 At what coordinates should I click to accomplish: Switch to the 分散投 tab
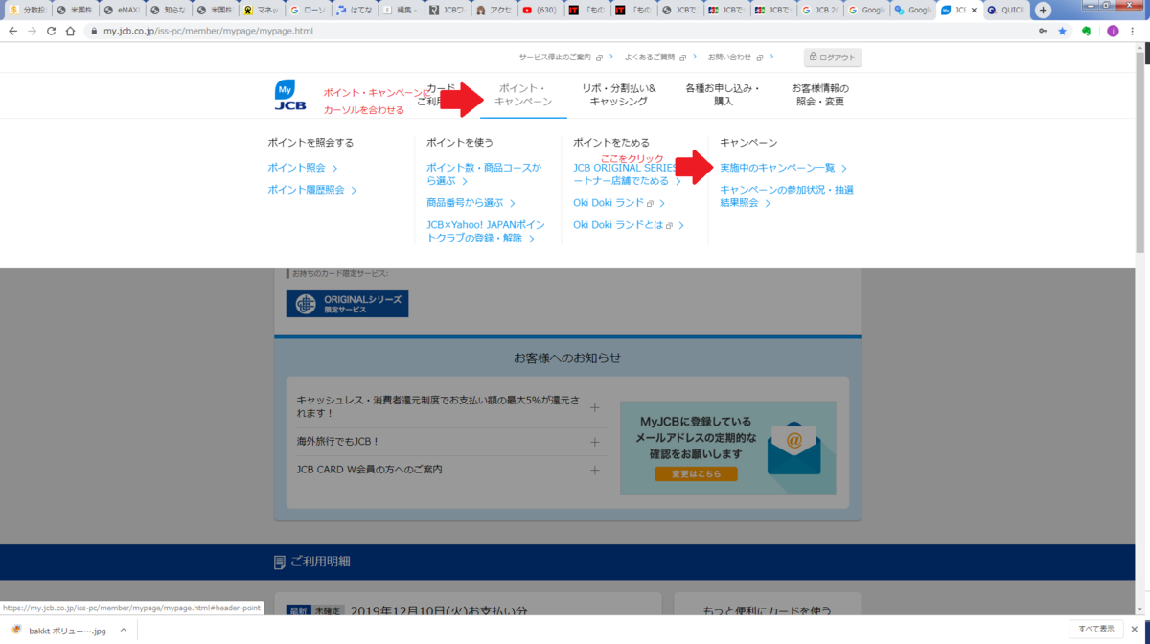(x=28, y=10)
